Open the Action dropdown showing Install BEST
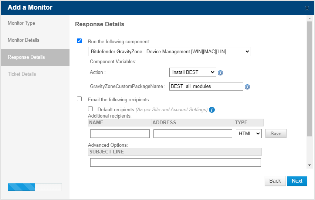The height and width of the screenshot is (200, 315). 193,72
